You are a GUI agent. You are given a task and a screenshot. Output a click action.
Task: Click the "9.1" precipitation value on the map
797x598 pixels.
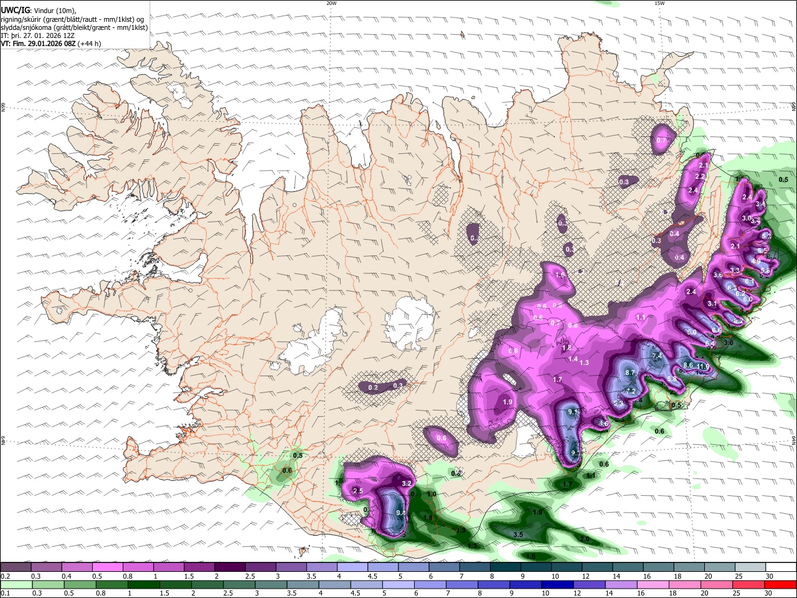pos(573,412)
